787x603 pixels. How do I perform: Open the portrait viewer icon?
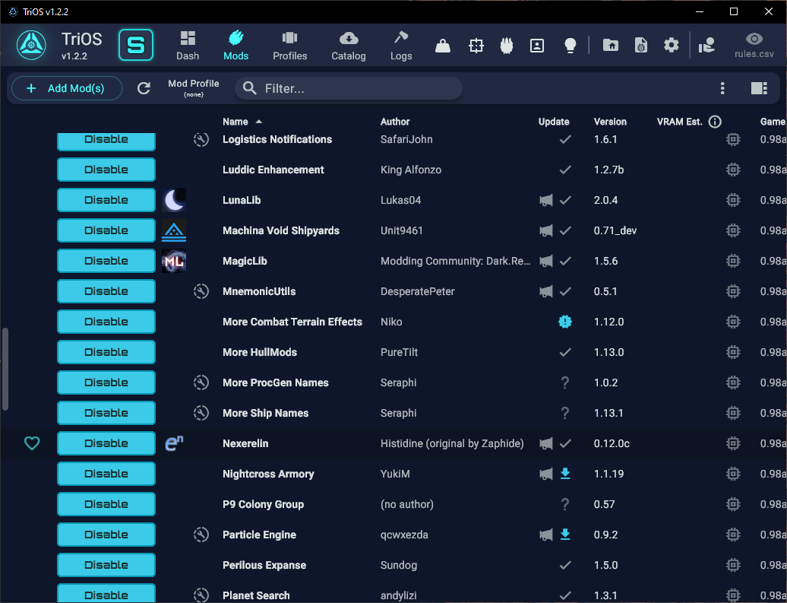(x=537, y=46)
